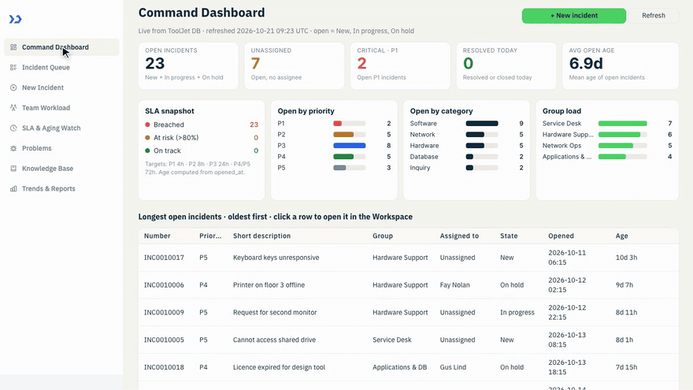Open the Knowledge Base page
This screenshot has width=693, height=390.
pos(61,169)
